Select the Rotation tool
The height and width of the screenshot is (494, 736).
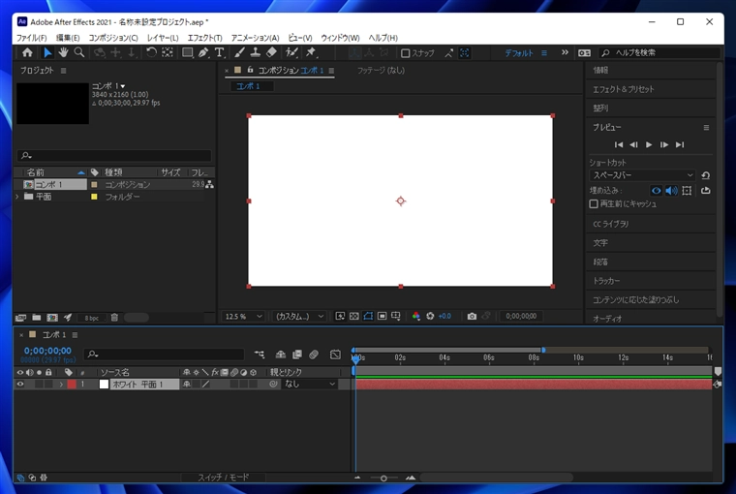click(x=151, y=52)
